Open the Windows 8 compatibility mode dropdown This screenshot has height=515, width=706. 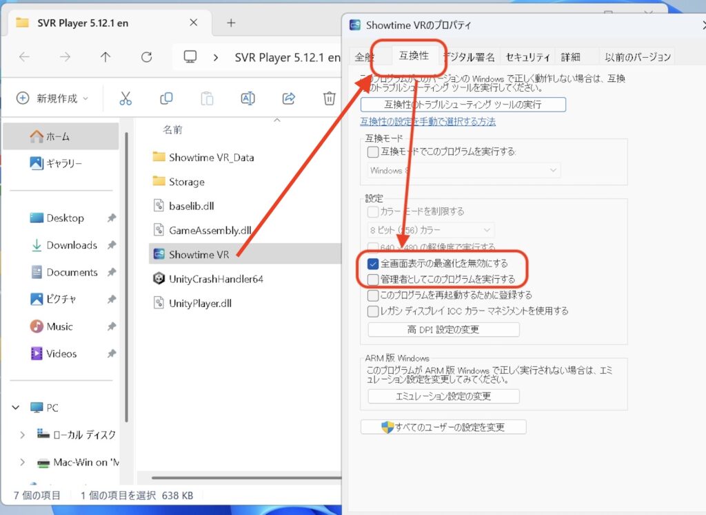(464, 171)
